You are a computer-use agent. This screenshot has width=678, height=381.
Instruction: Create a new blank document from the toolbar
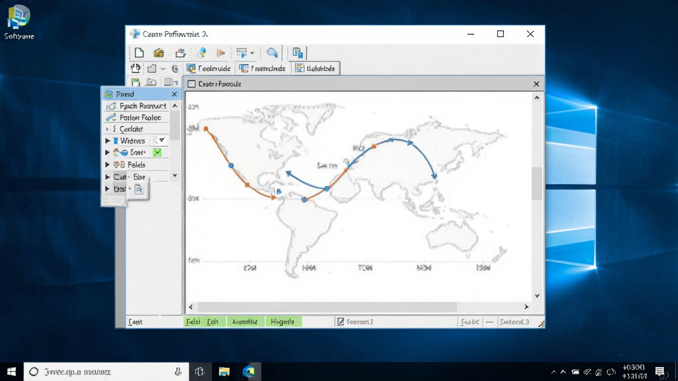coord(139,53)
